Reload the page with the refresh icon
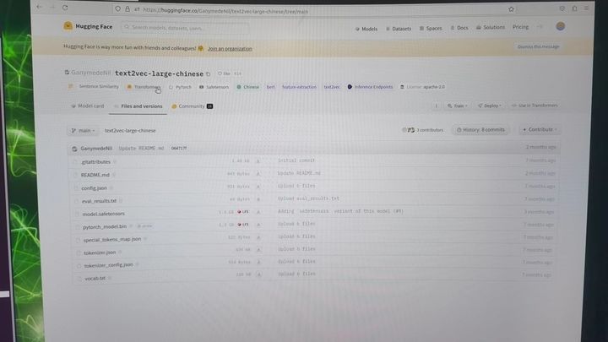This screenshot has width=608, height=342. pos(65,8)
